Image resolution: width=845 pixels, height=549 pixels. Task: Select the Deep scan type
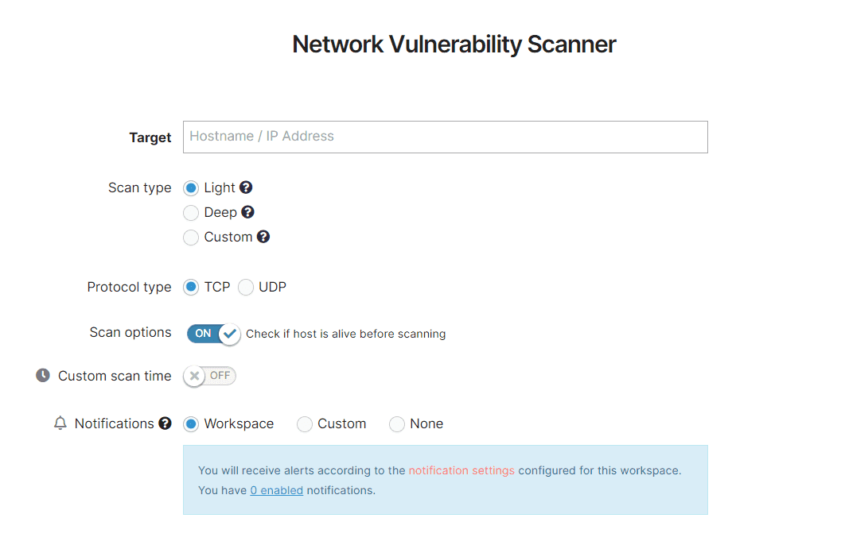[x=191, y=212]
